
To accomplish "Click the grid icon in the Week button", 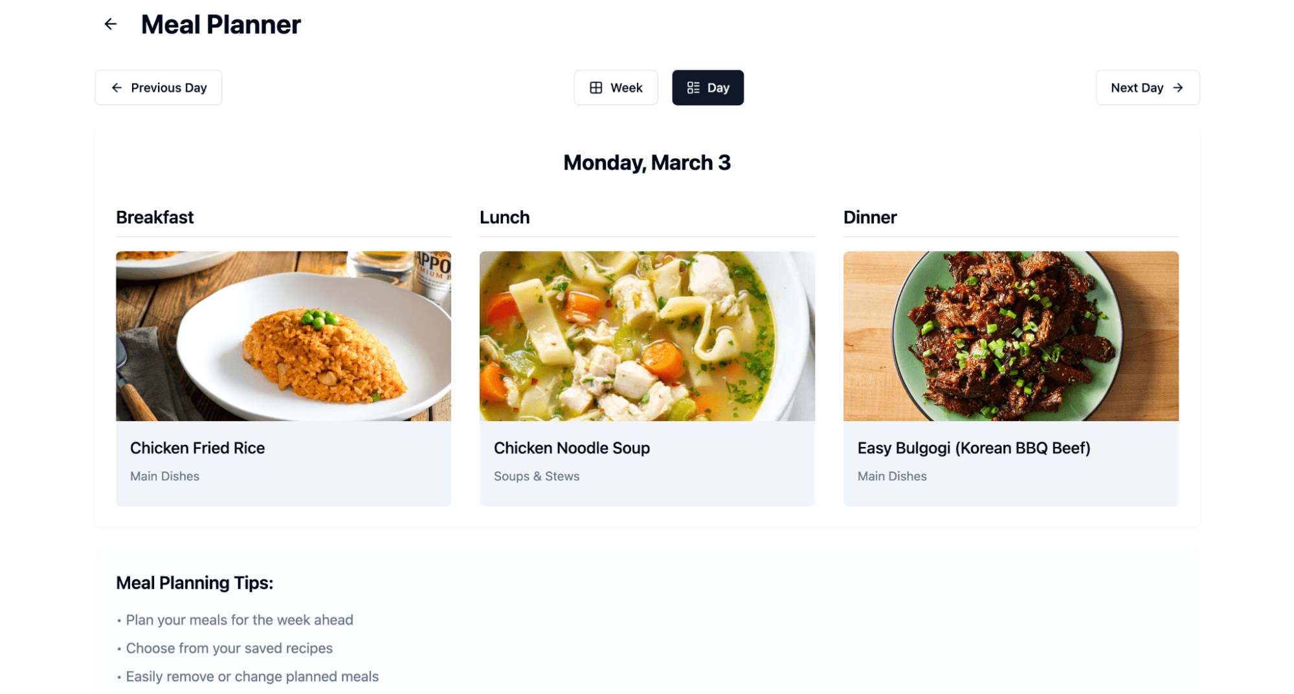I will (595, 87).
